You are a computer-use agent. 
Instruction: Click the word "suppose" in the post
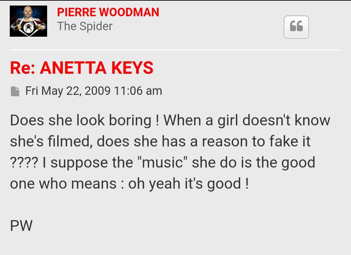(x=74, y=163)
